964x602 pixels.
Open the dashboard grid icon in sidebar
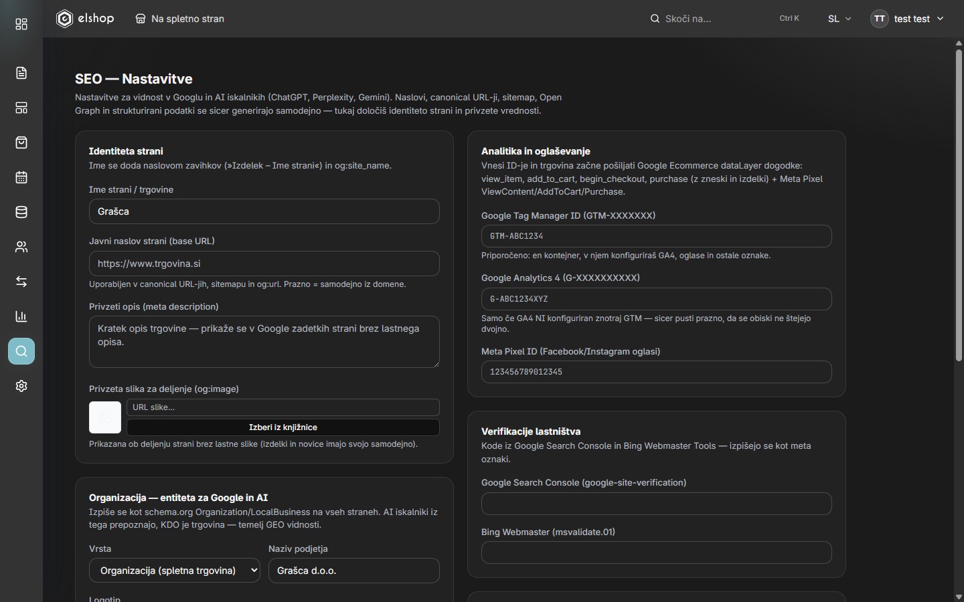click(21, 25)
